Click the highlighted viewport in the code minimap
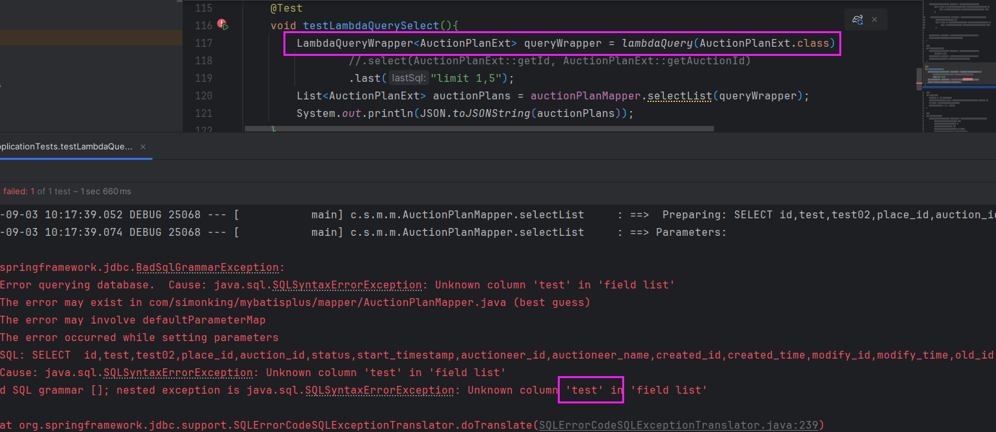The image size is (996, 432). (x=959, y=77)
